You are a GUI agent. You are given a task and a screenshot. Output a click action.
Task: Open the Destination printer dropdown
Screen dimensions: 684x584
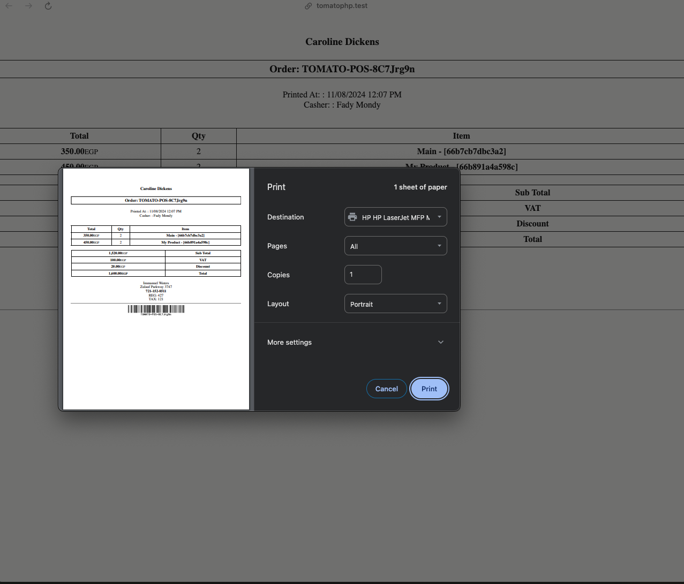pyautogui.click(x=395, y=217)
